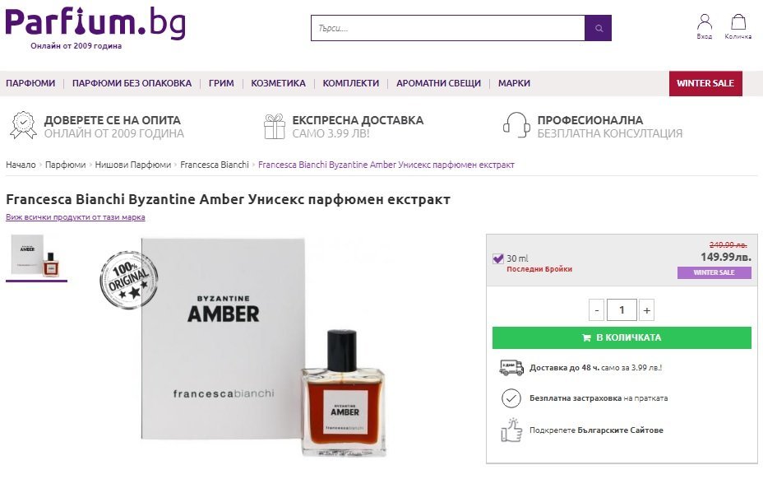The image size is (763, 479).
Task: Open the ПАРФЮМИ menu
Action: (x=30, y=83)
